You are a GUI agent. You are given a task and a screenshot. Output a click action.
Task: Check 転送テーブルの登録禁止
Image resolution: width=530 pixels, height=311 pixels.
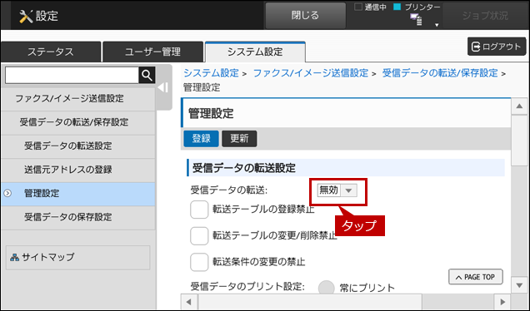coord(199,210)
